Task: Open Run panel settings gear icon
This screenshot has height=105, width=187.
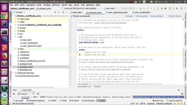Action: [179, 90]
